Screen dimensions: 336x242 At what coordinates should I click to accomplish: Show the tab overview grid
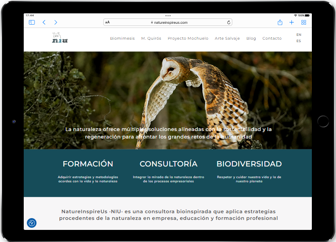[x=304, y=23]
